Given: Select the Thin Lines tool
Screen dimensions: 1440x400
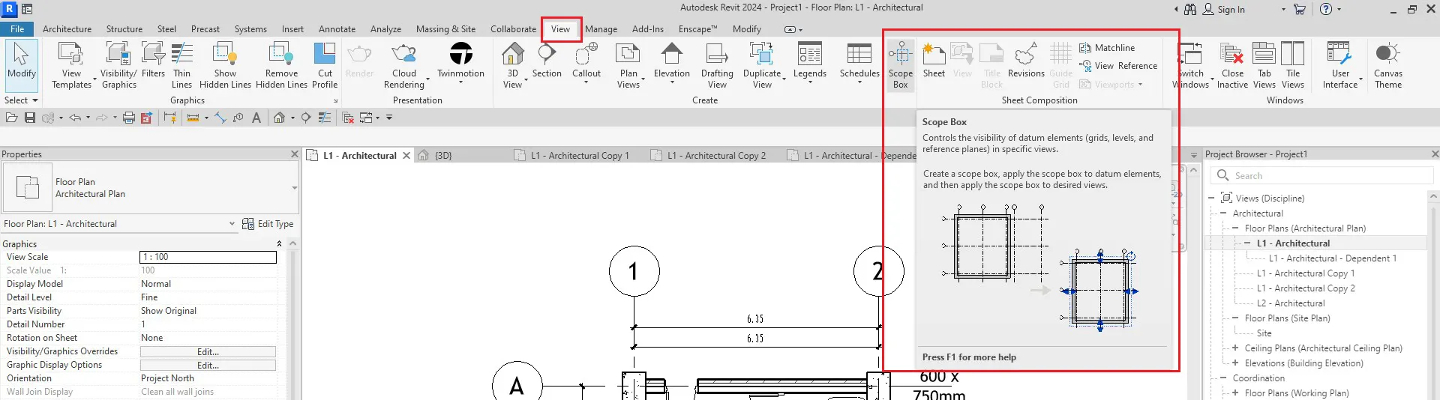Looking at the screenshot, I should (181, 64).
